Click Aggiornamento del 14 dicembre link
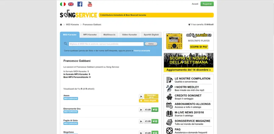Screen dimensions: 274x134 tap(188, 70)
